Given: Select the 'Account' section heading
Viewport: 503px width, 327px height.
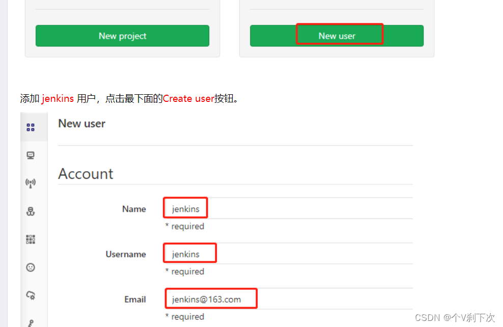Looking at the screenshot, I should [86, 174].
